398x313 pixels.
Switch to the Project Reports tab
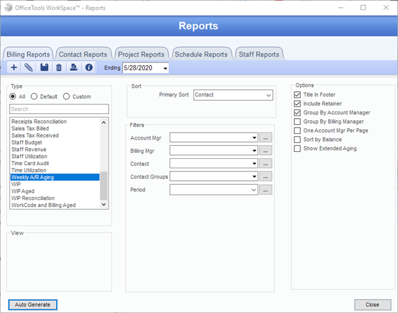pyautogui.click(x=141, y=54)
